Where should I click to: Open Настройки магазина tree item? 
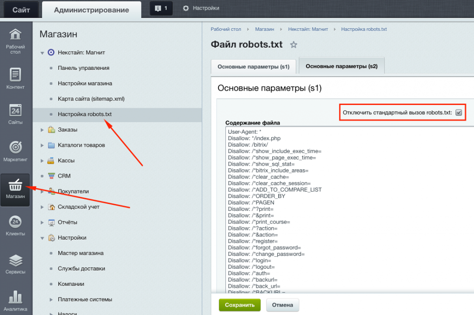coord(85,83)
